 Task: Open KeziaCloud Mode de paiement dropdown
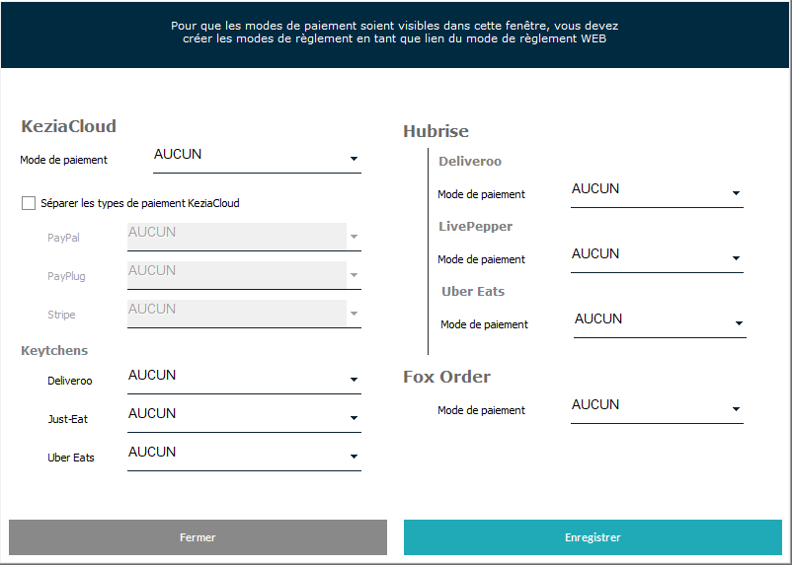354,160
